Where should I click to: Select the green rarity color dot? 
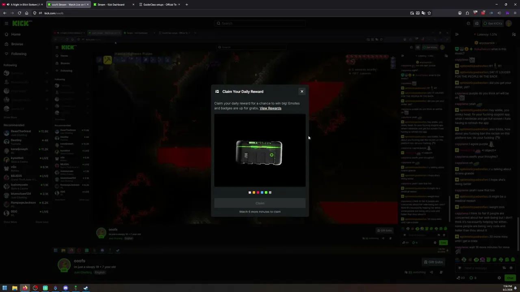point(266,193)
